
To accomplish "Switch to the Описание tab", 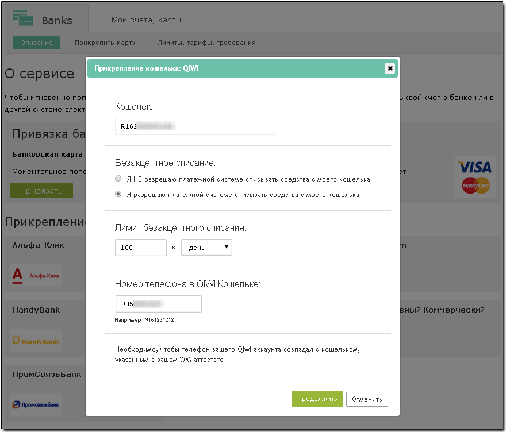I will point(36,43).
